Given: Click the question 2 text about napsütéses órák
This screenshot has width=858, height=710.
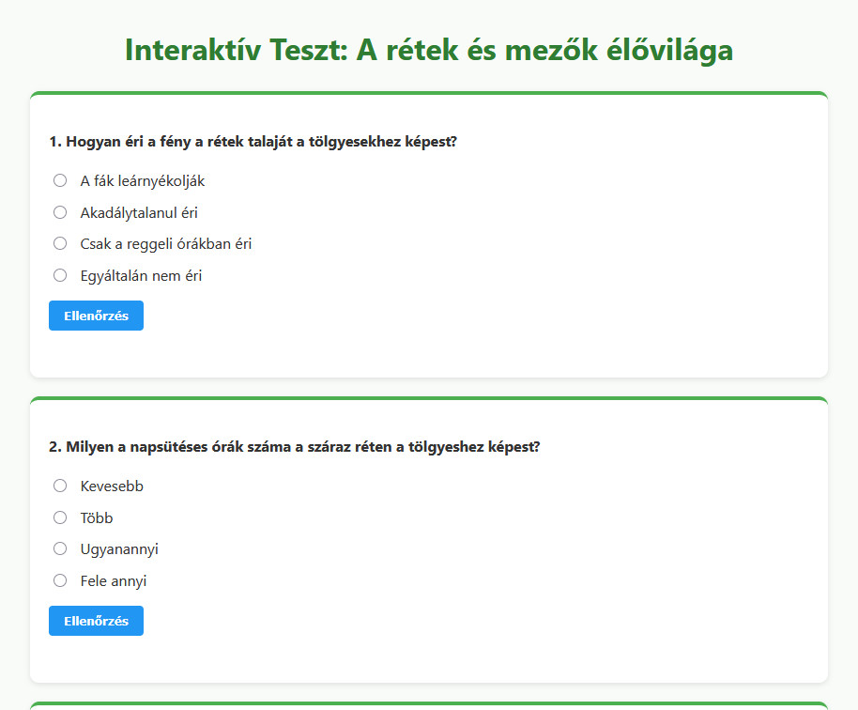Looking at the screenshot, I should tap(294, 447).
